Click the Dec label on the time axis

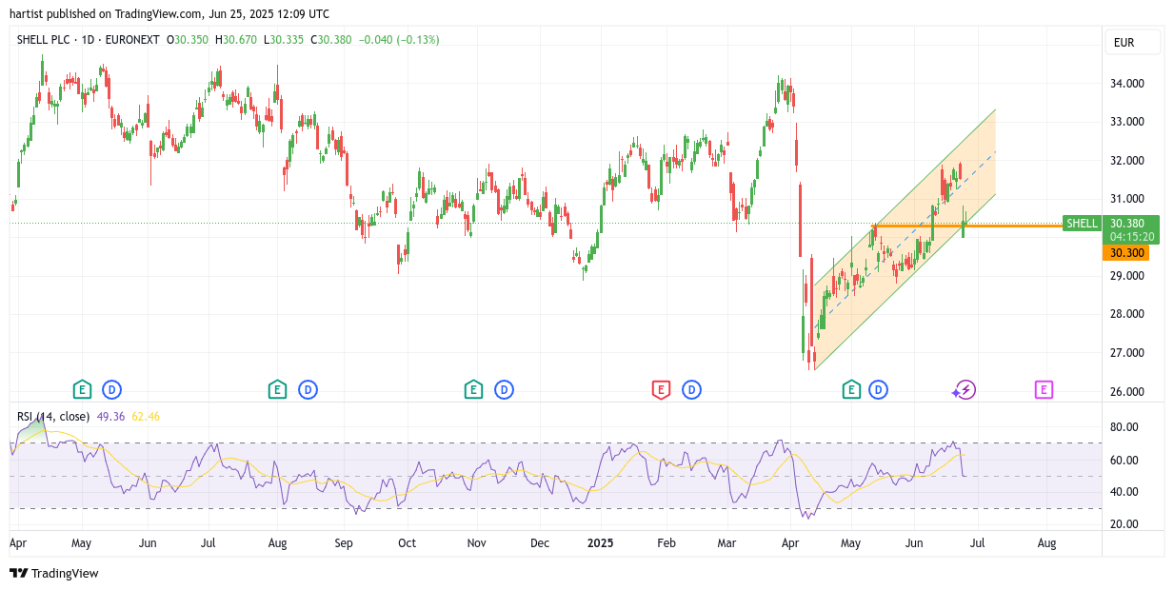click(540, 543)
